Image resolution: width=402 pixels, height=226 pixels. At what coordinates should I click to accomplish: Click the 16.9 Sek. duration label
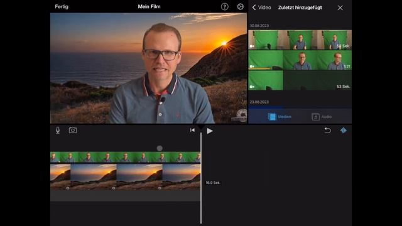213,183
